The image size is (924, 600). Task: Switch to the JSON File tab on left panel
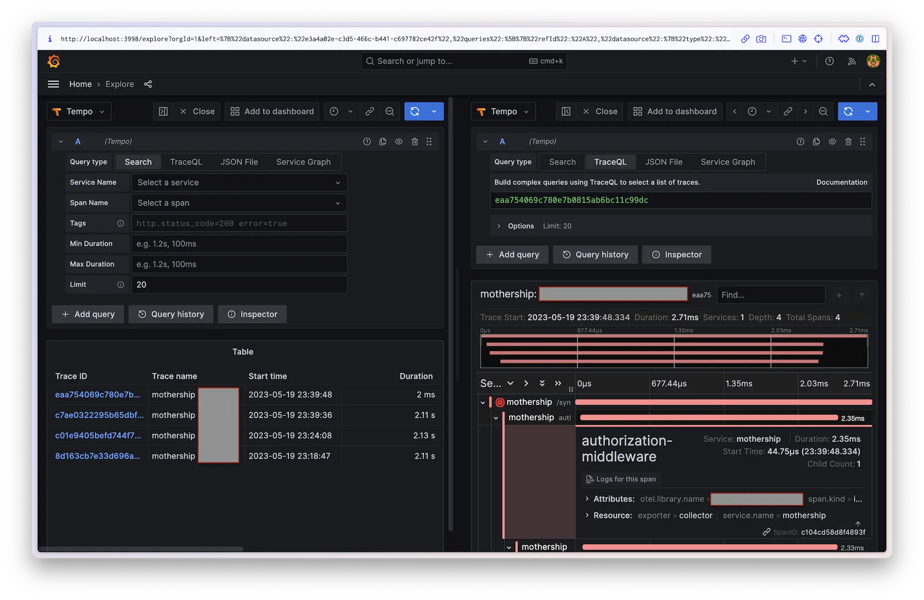coord(239,162)
